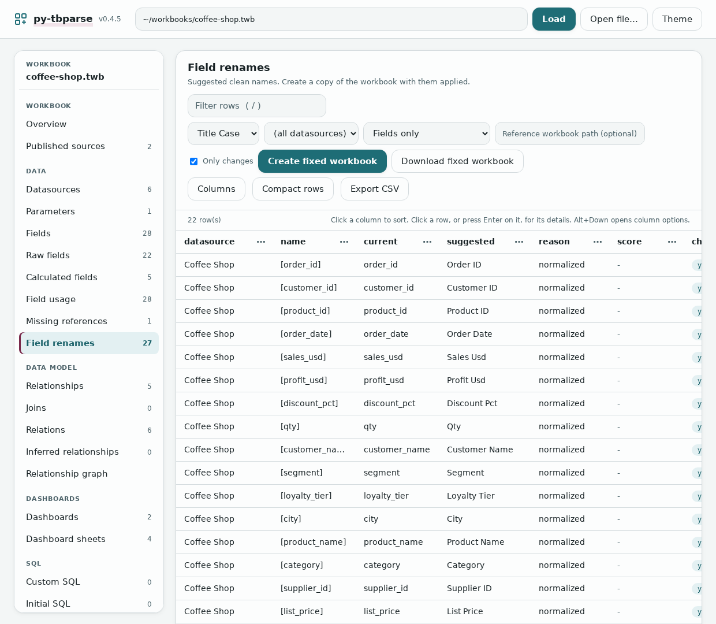The width and height of the screenshot is (716, 624).
Task: Click the 'Sales Usd' suggested name
Action: point(467,357)
